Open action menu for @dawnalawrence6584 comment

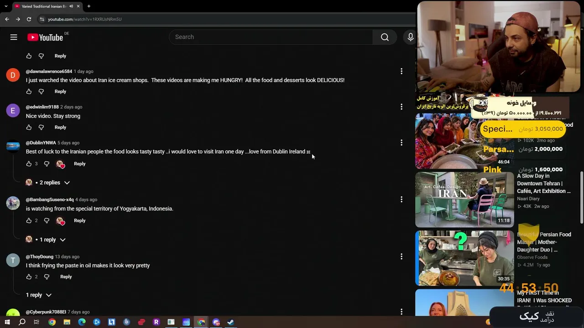(x=401, y=72)
